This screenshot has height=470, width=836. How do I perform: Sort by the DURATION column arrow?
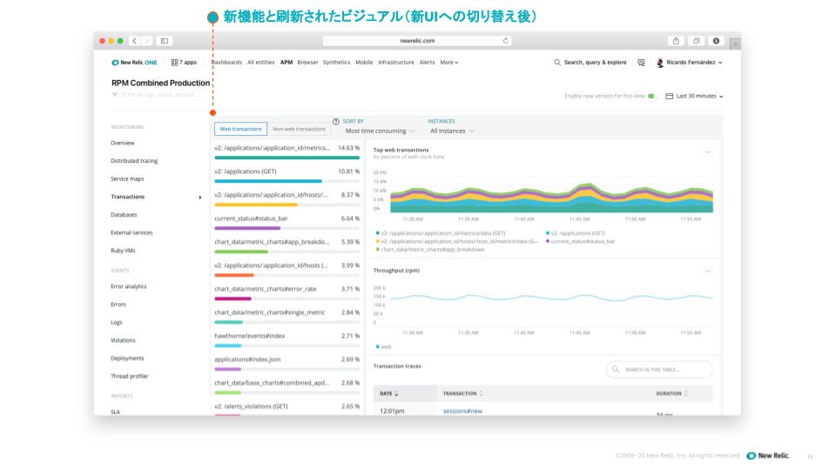coord(685,393)
